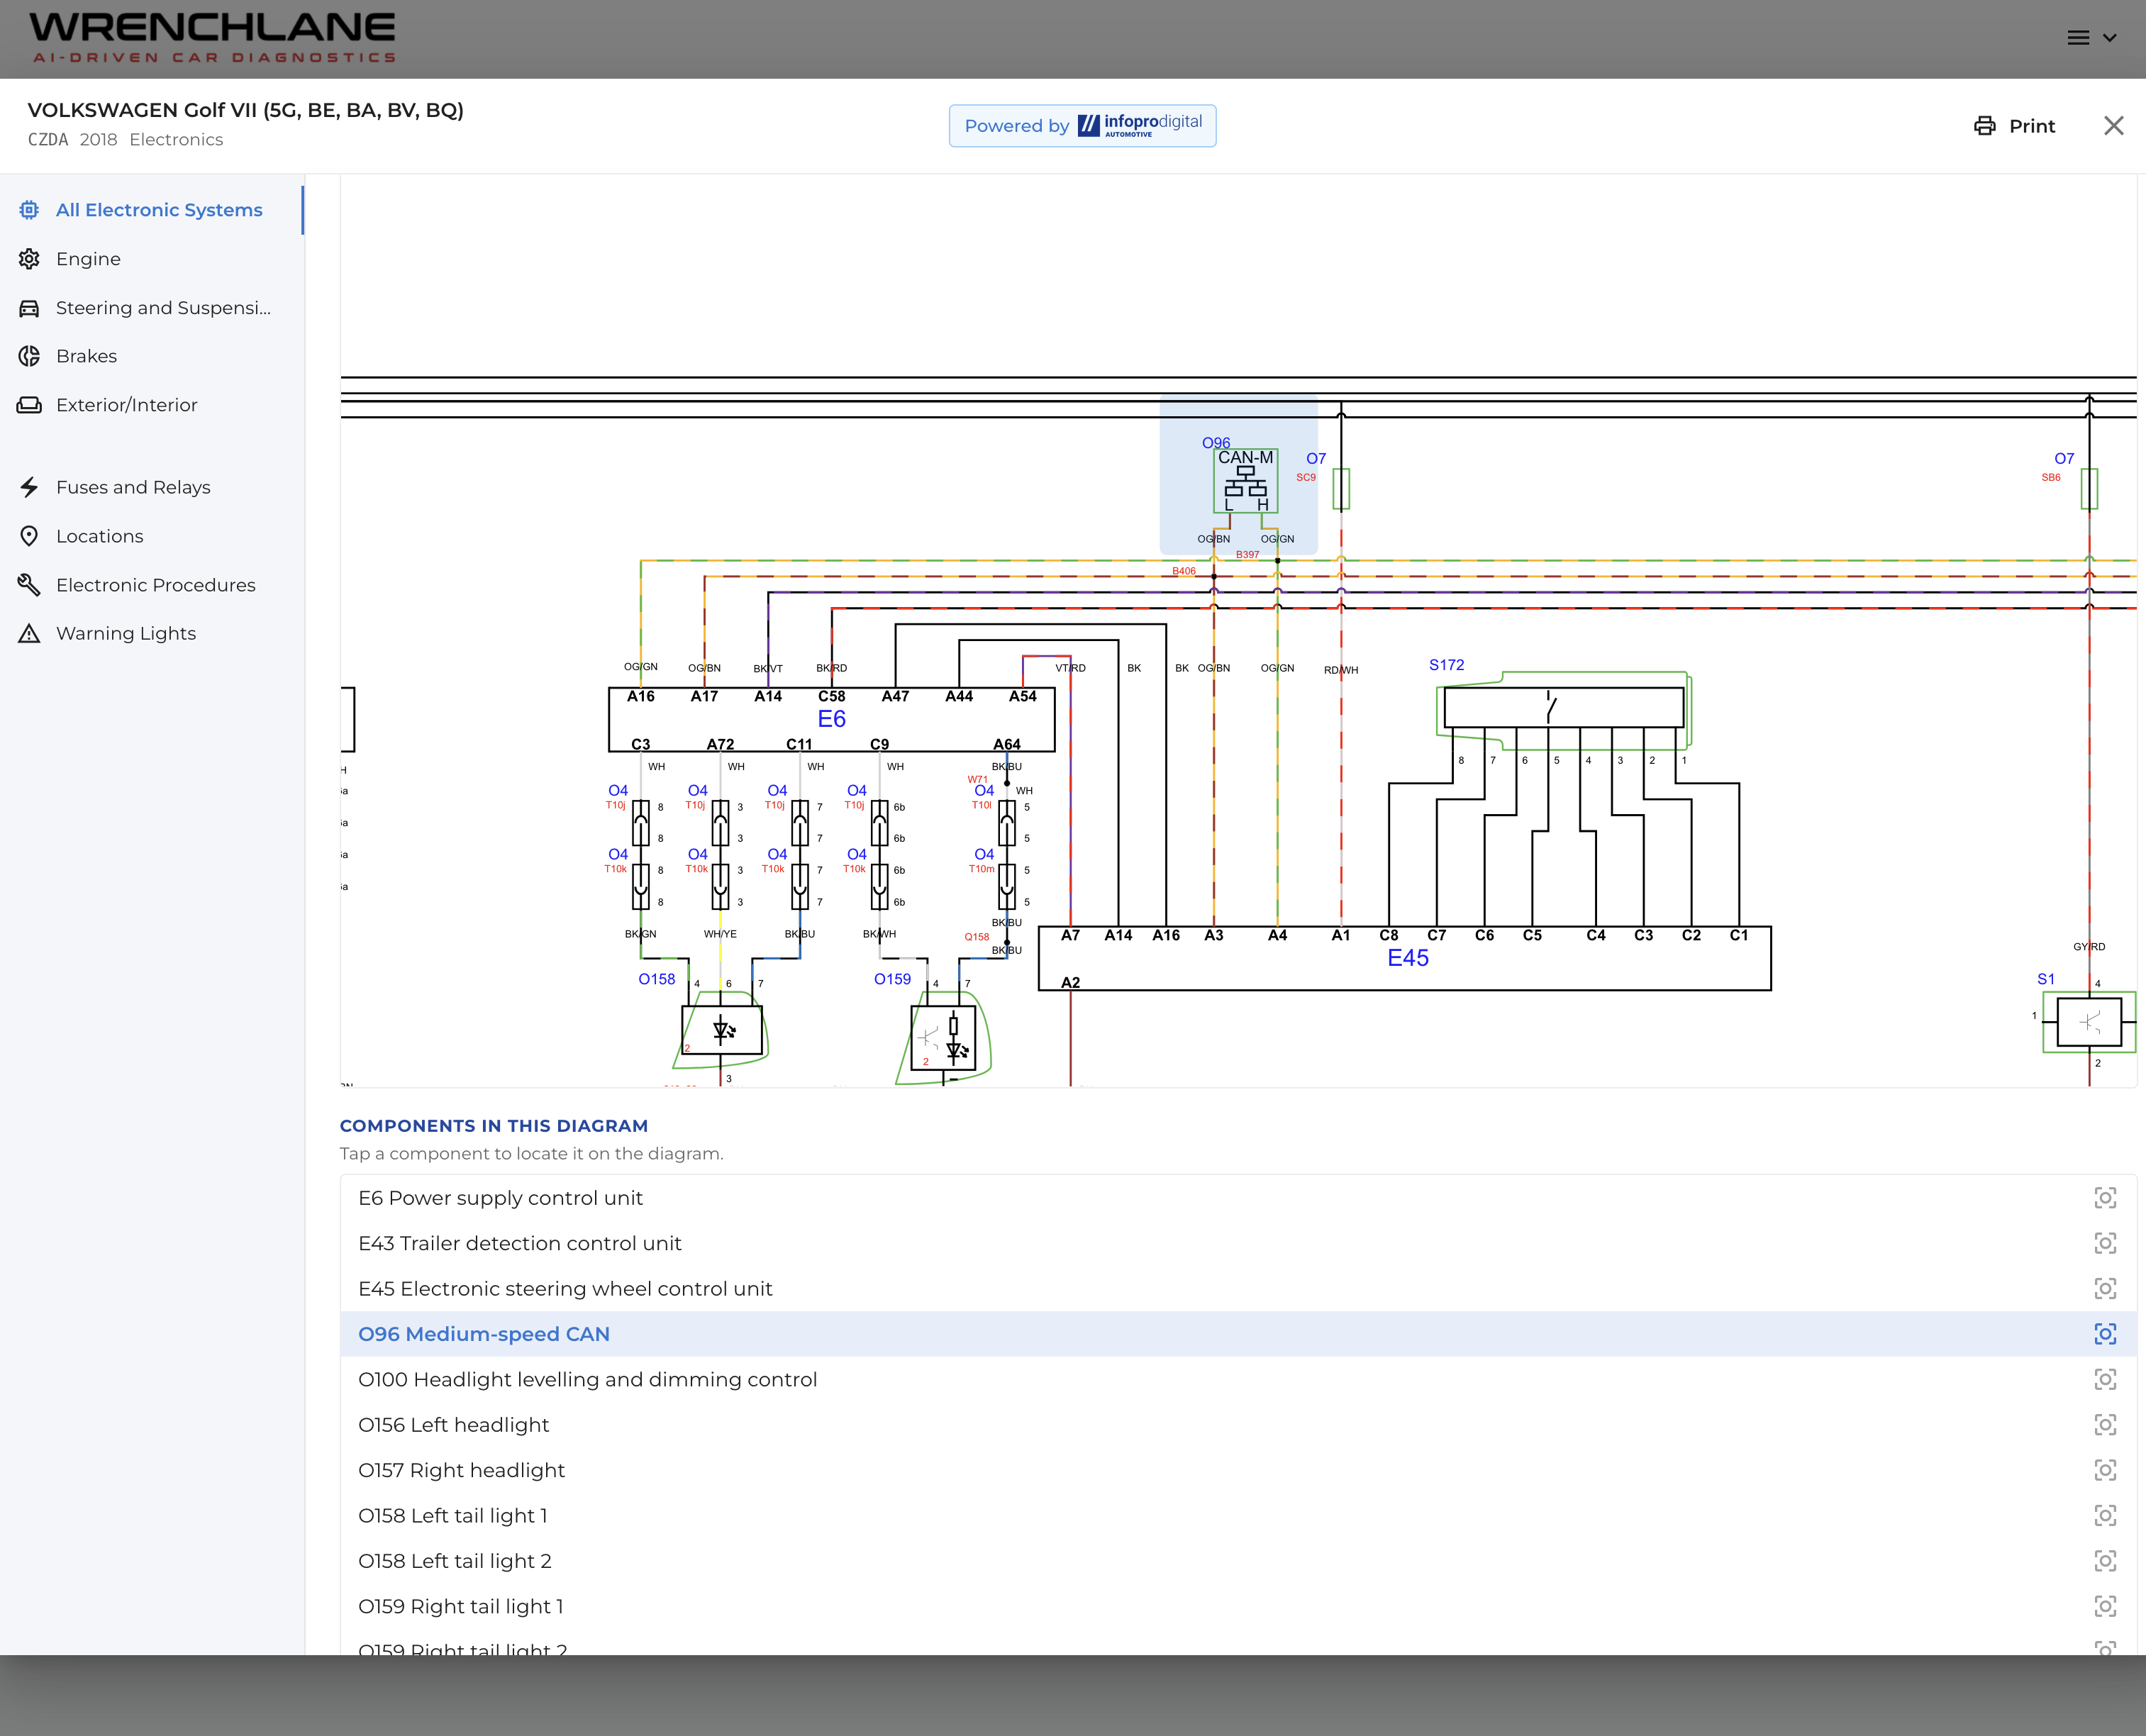
Task: Open the Powered by infoprodigital link
Action: point(1083,126)
